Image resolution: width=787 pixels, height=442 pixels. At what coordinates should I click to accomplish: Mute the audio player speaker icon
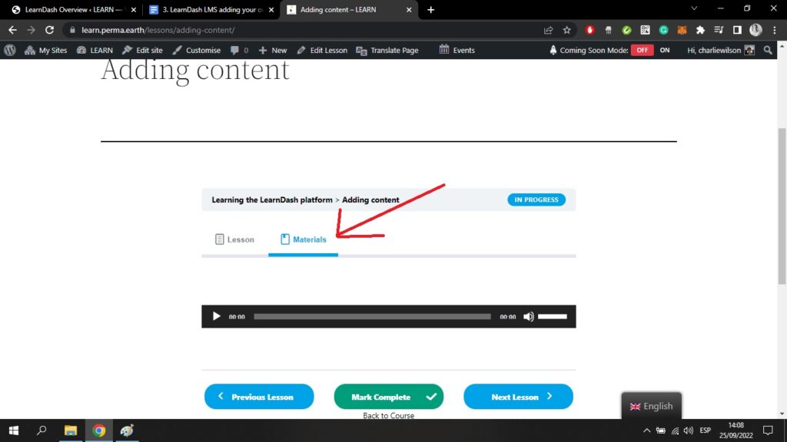[x=529, y=316]
